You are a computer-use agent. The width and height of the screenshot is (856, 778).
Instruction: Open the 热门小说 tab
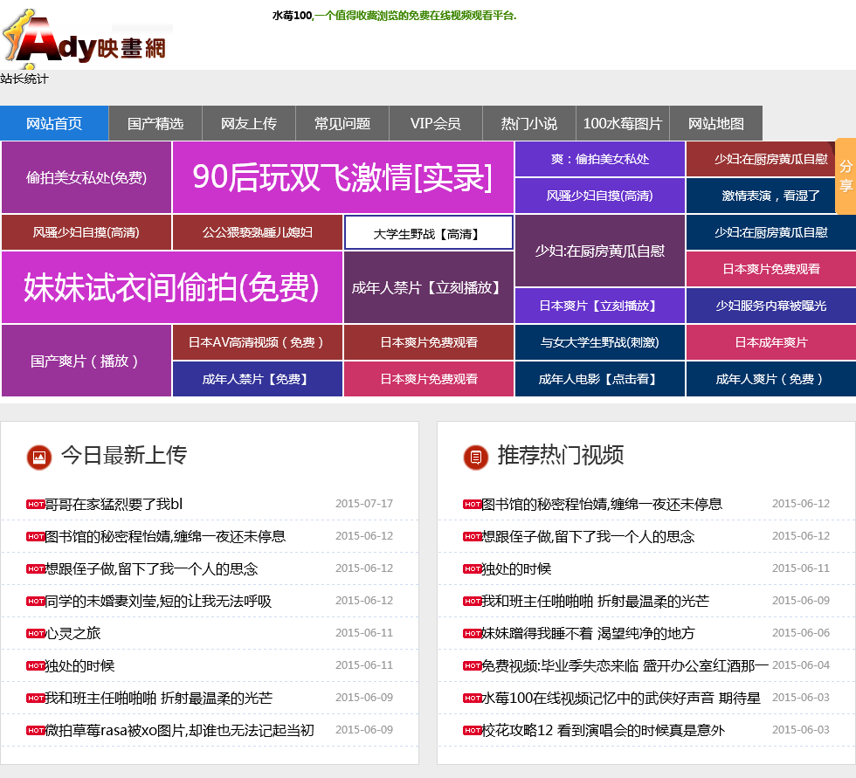pyautogui.click(x=529, y=123)
